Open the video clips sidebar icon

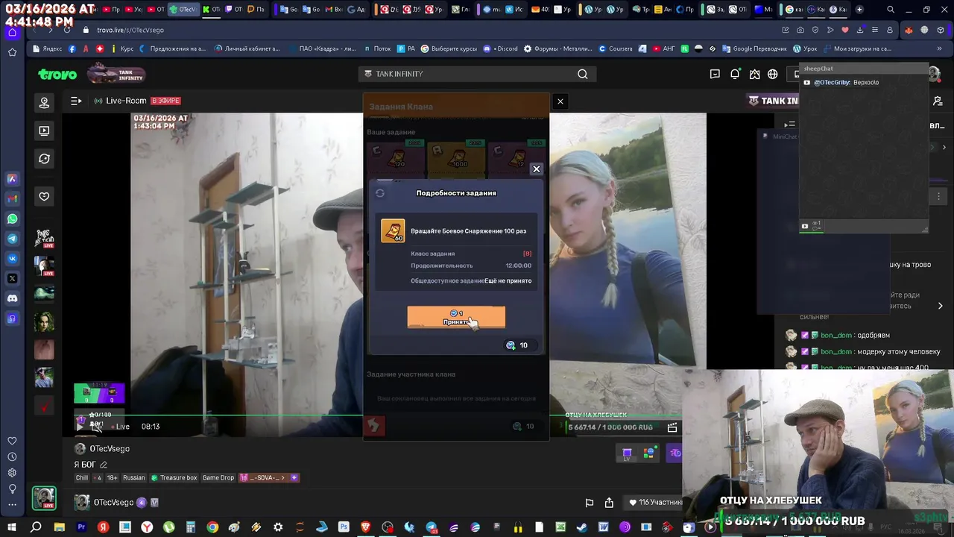(x=44, y=131)
